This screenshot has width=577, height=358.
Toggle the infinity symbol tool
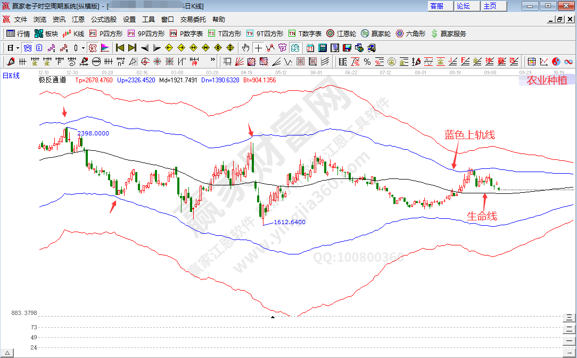[568, 62]
